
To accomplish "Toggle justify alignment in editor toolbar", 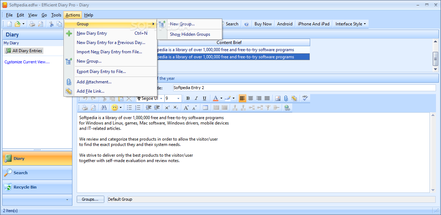I will [267, 98].
